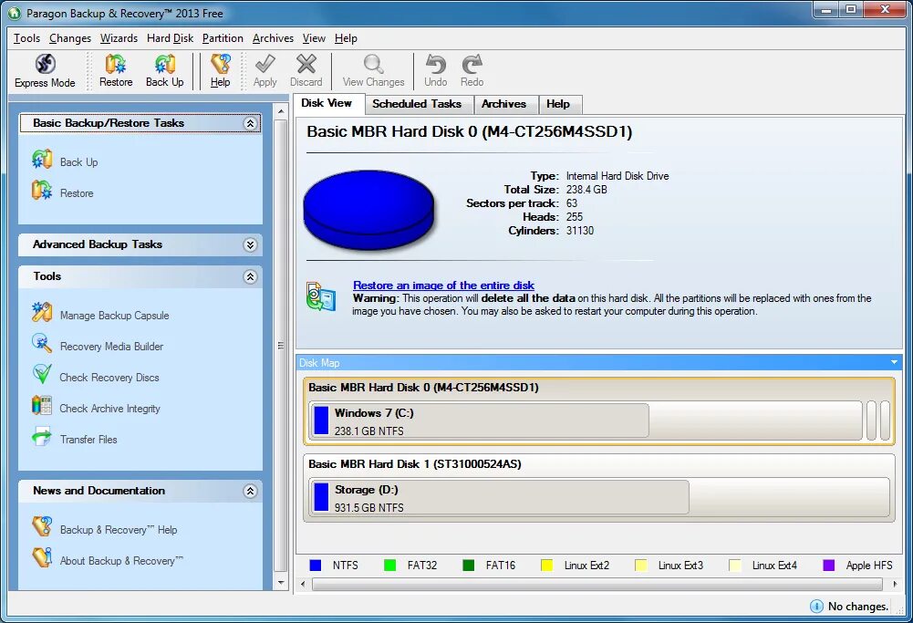Click the sidebar splitter handle
913x623 pixels.
pos(281,346)
